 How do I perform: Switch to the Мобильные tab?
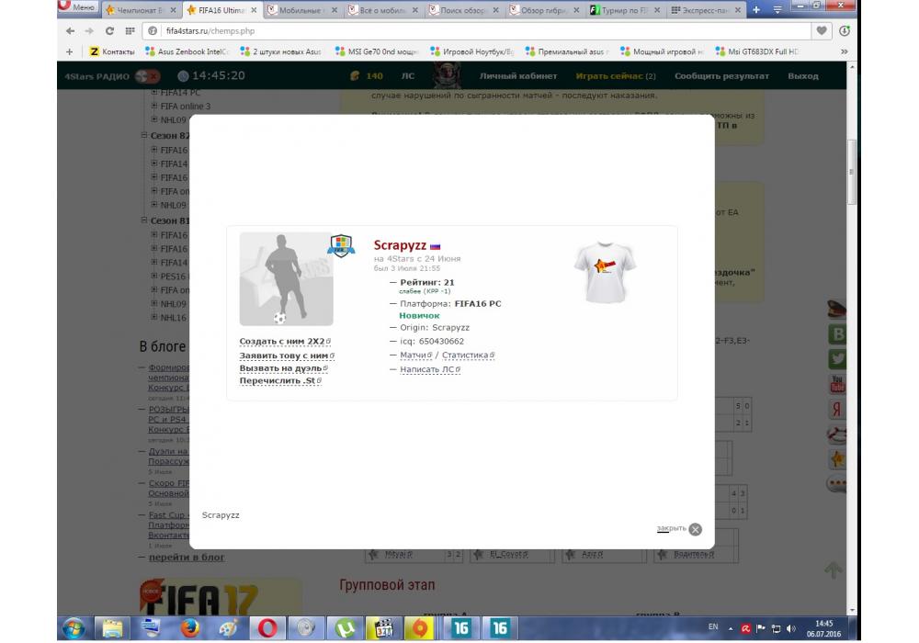coord(301,10)
